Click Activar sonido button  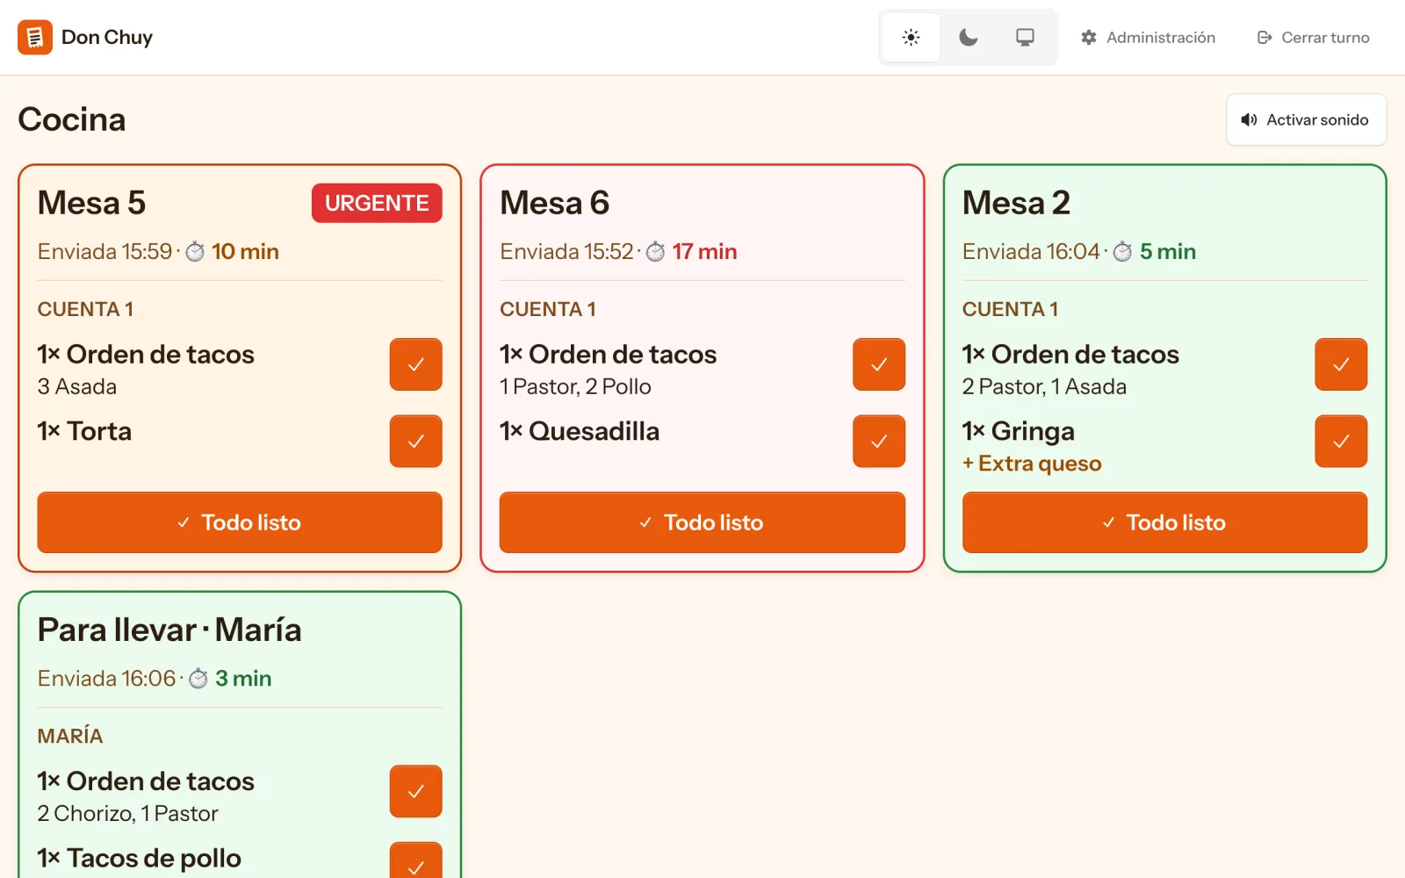[1306, 119]
